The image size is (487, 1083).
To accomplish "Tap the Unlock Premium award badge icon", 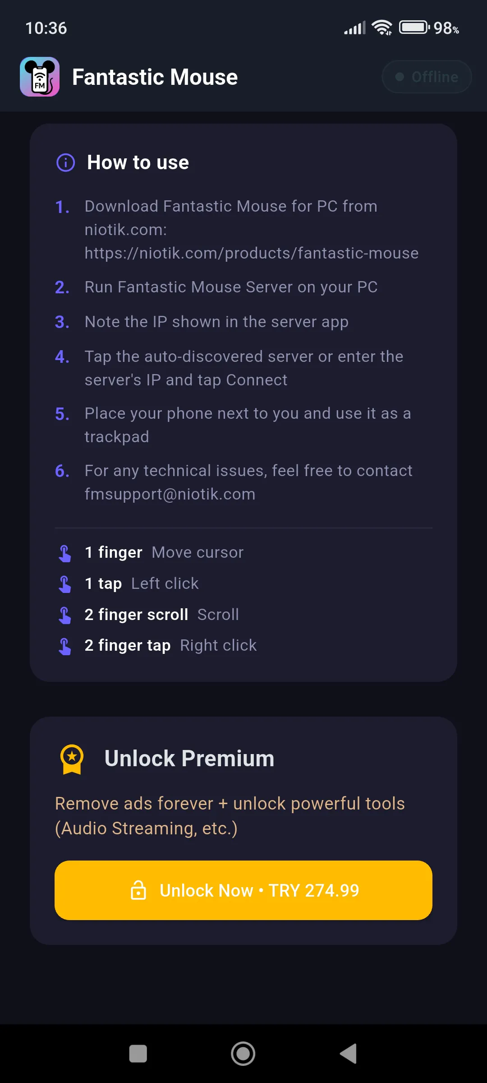I will point(72,759).
